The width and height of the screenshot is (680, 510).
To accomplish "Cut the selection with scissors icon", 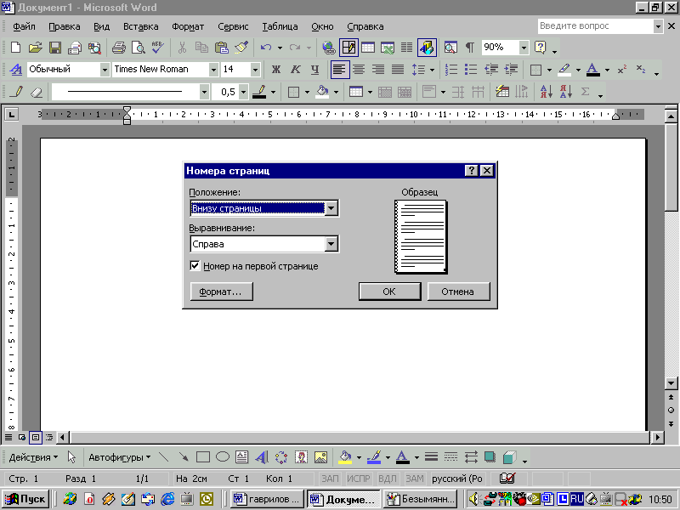I will click(x=182, y=48).
